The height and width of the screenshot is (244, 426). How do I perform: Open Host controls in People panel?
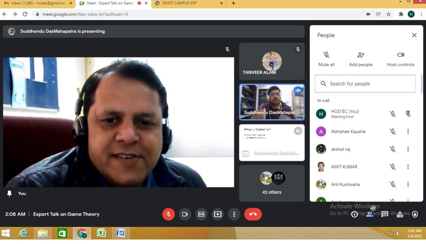pos(401,59)
